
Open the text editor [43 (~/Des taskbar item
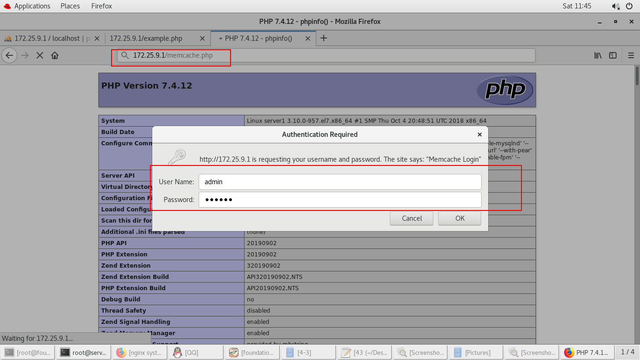[x=364, y=352]
